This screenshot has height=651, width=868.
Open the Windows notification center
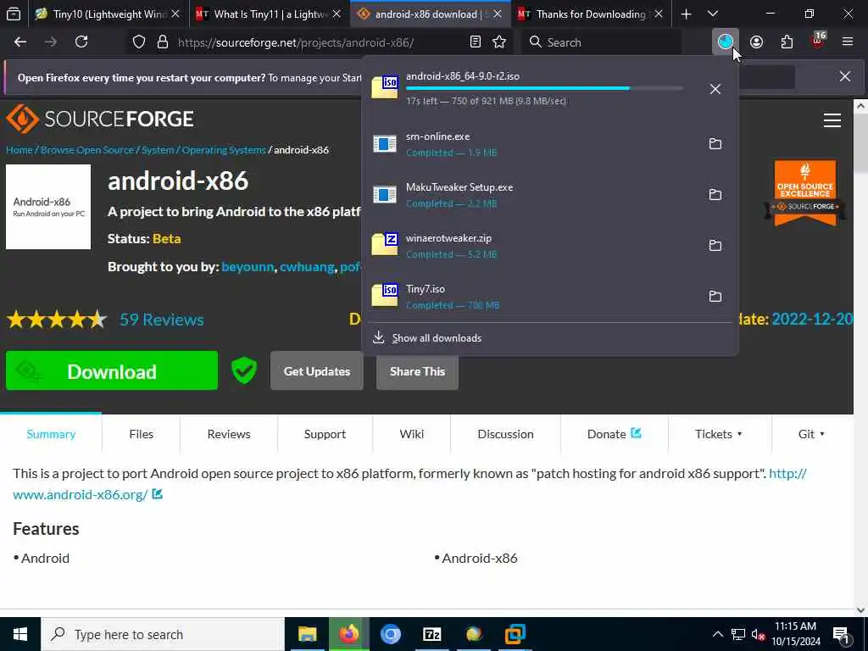click(x=842, y=634)
